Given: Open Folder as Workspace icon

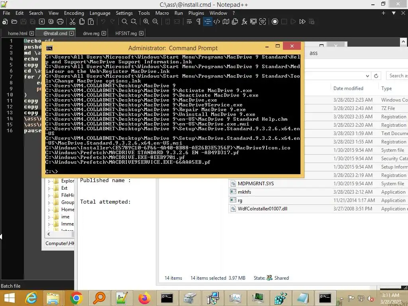Looking at the screenshot, I should tap(253, 22).
